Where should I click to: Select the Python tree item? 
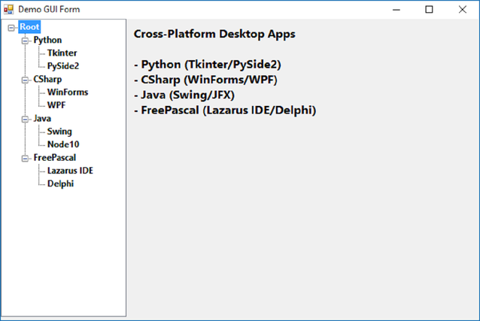(47, 40)
